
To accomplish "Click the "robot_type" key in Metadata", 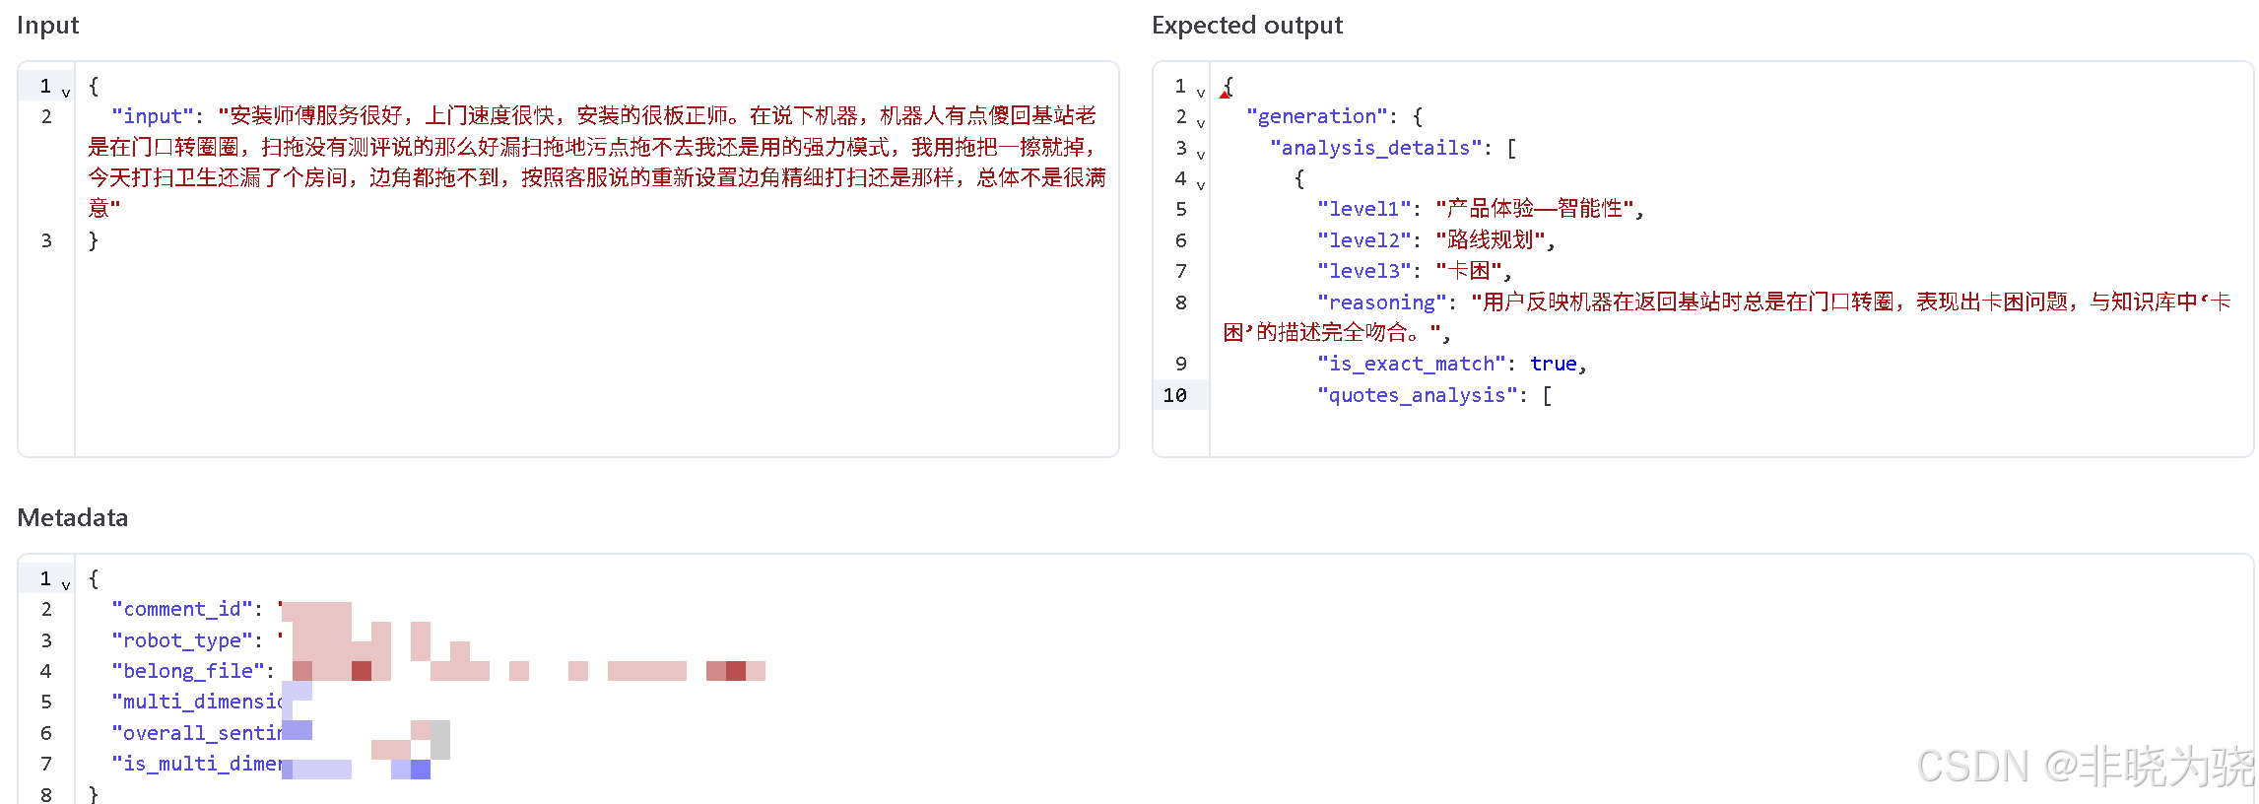I will click(x=182, y=640).
